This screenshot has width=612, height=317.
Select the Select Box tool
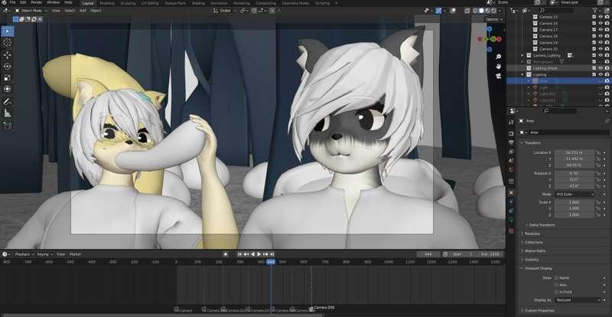(8, 31)
